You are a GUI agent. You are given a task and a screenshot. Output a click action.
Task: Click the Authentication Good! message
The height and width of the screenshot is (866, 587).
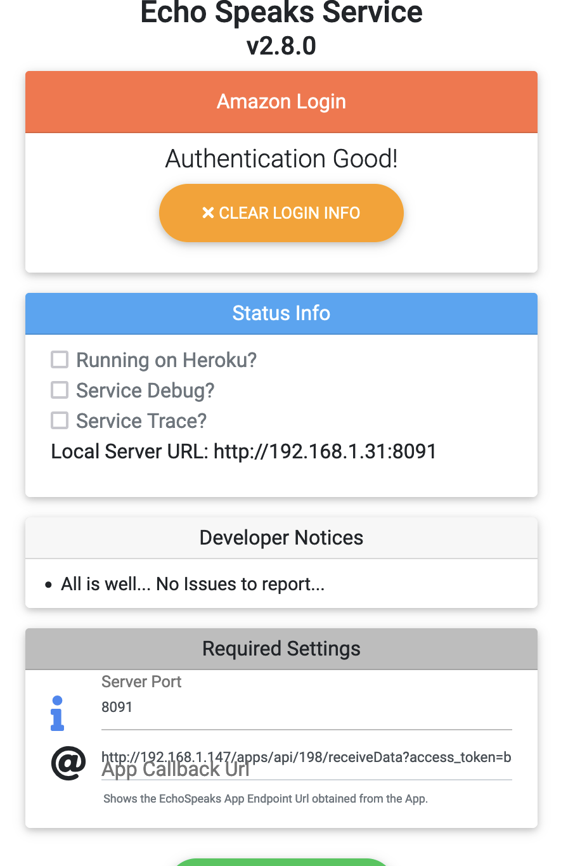(x=281, y=158)
